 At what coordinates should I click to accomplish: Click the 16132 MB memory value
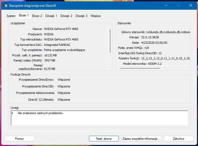pyautogui.click(x=51, y=55)
